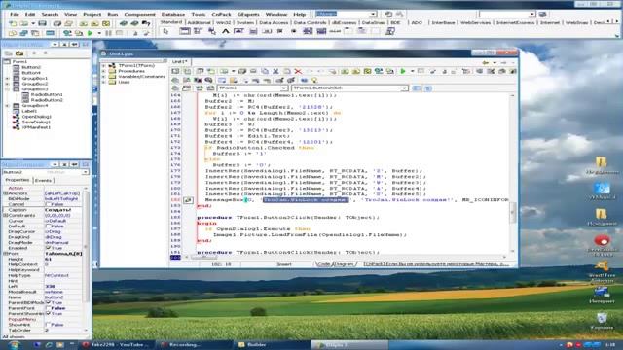
Task: Click the green Run arrow in the editor toolbar
Action: coord(403,71)
